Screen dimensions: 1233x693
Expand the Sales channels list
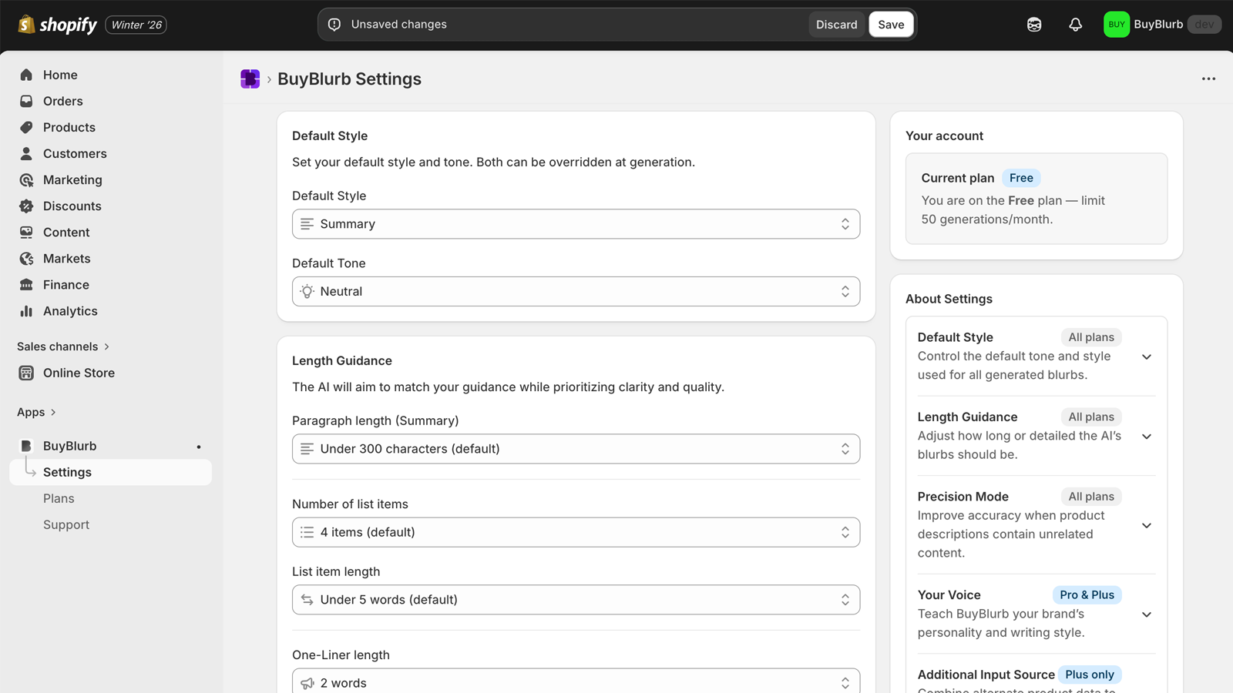tap(106, 346)
